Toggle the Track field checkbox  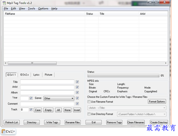tap(31, 109)
